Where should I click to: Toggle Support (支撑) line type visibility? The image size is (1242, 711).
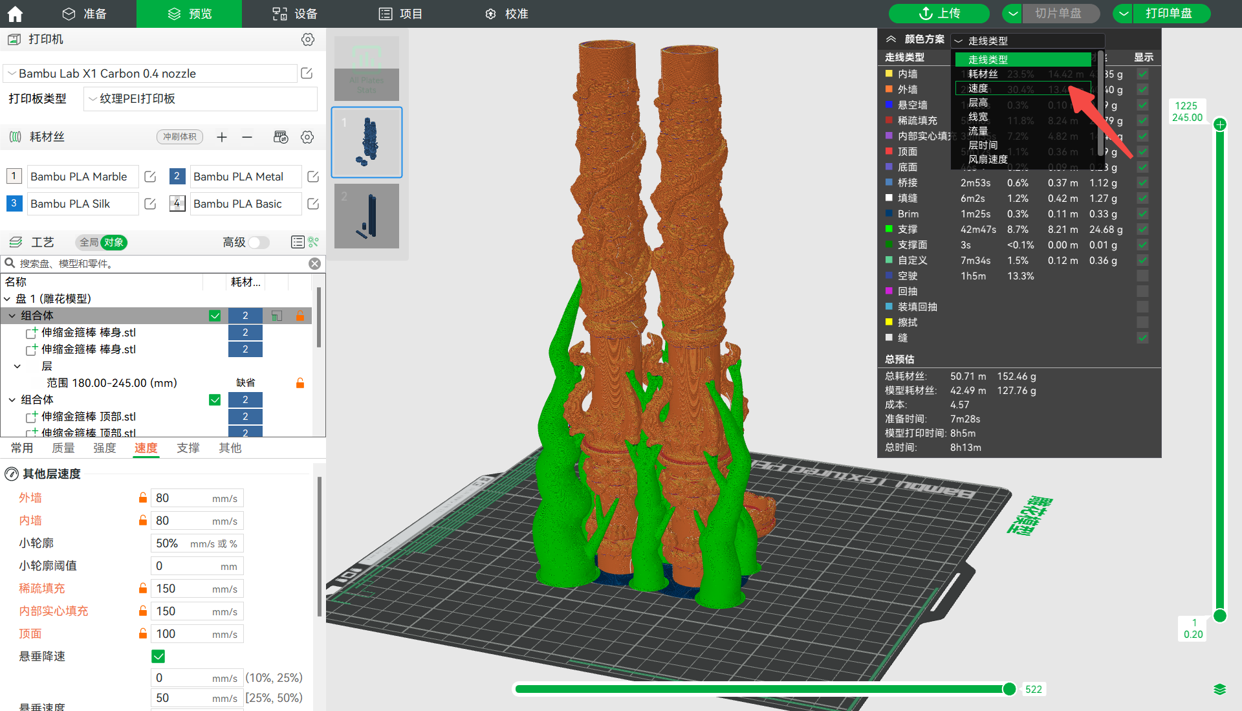1143,229
